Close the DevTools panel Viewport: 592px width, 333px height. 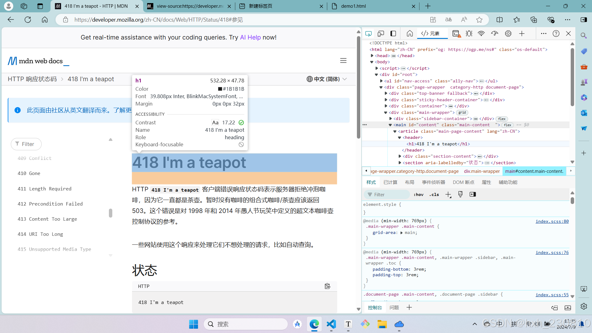[x=568, y=34]
